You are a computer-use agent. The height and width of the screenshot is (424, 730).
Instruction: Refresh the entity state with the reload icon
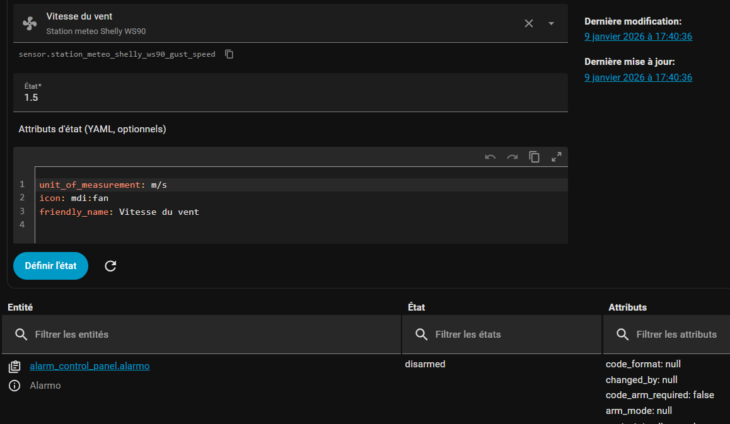coord(110,266)
